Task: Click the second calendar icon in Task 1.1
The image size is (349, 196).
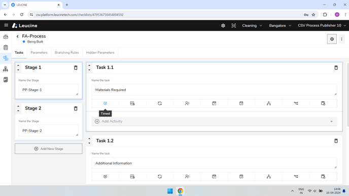Action: [241, 103]
